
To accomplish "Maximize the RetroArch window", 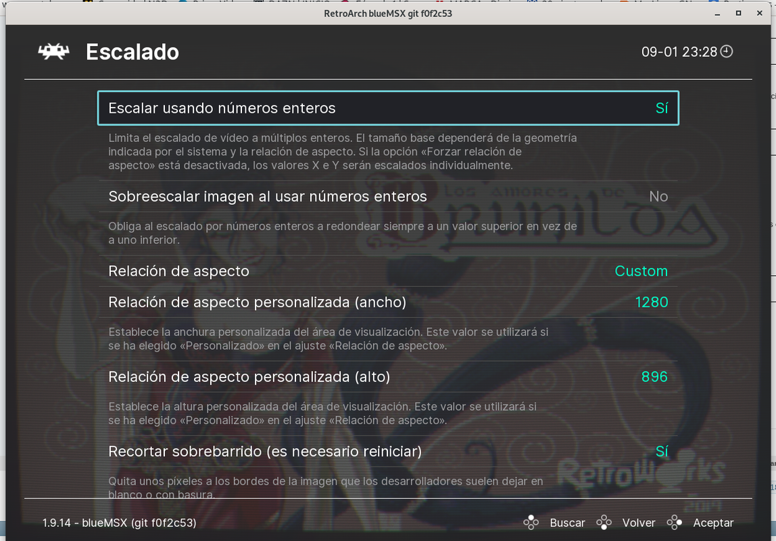I will point(738,14).
